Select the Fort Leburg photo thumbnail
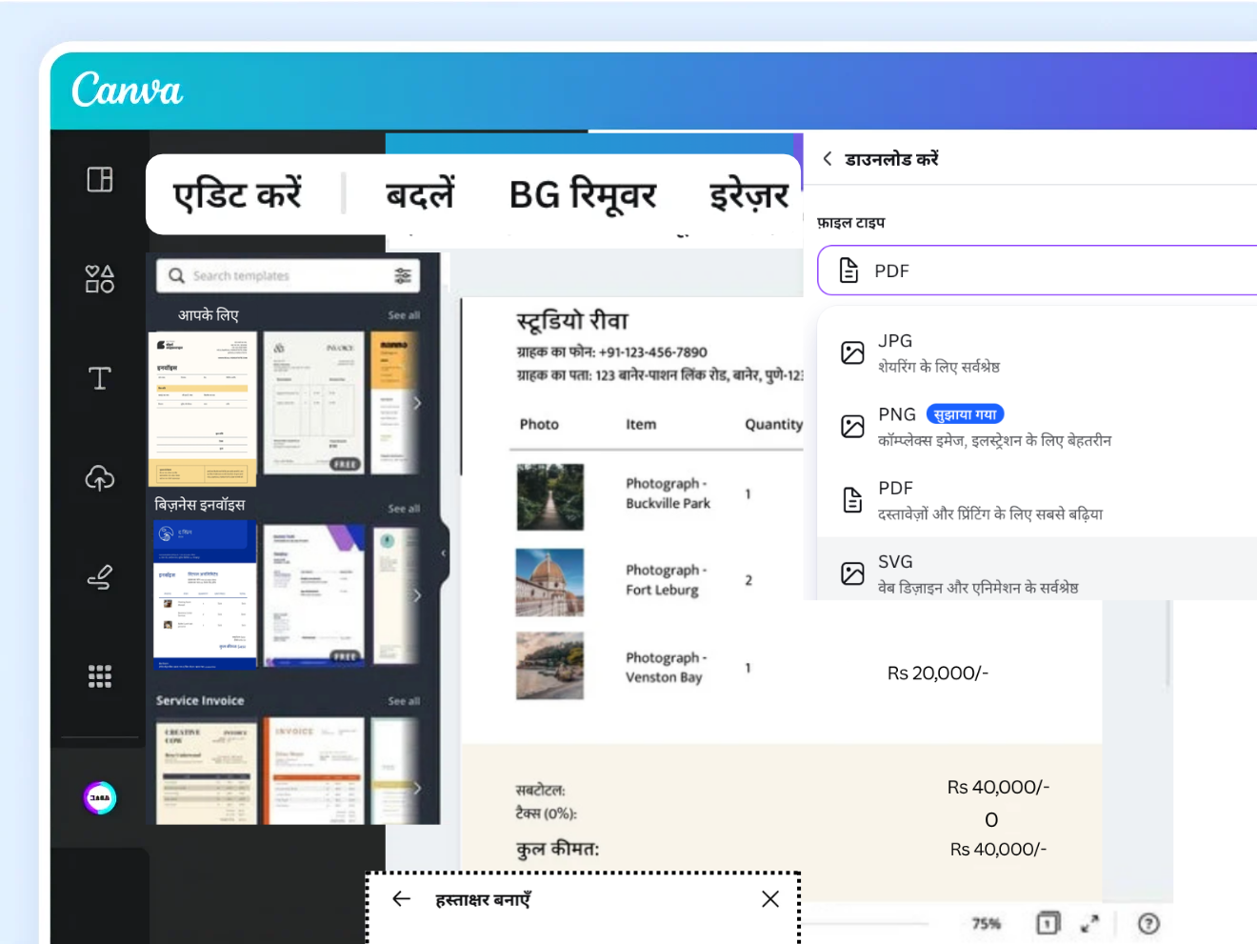This screenshot has height=944, width=1257. [x=549, y=582]
